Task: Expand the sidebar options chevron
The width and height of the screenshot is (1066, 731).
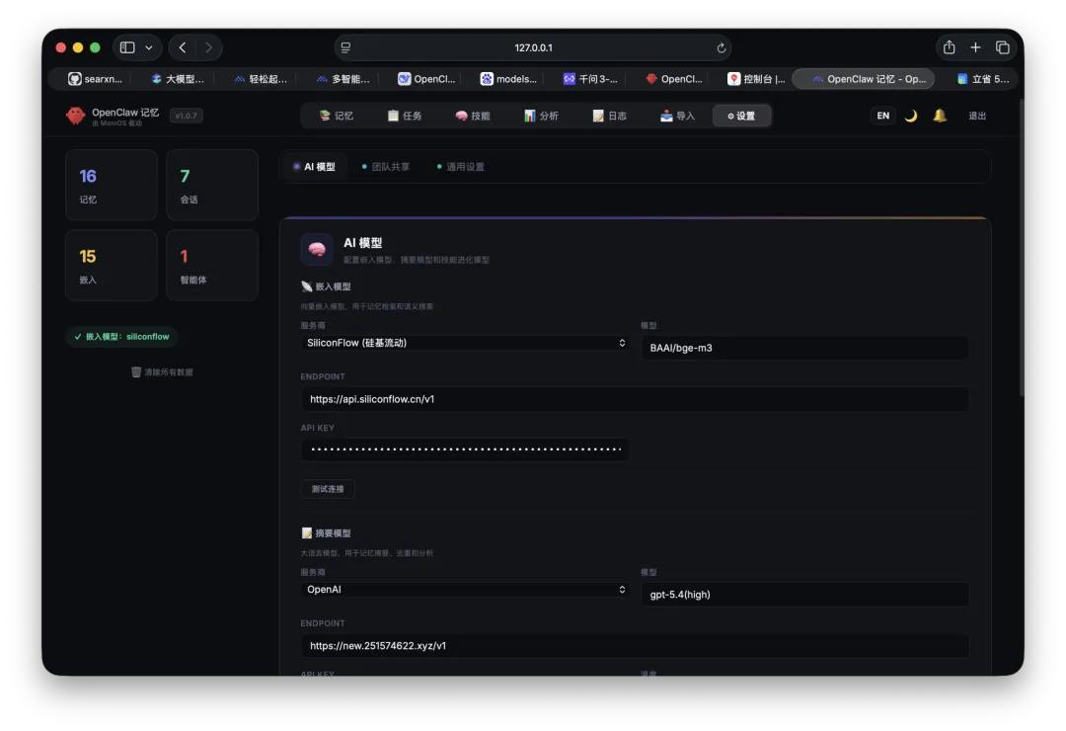Action: point(149,47)
